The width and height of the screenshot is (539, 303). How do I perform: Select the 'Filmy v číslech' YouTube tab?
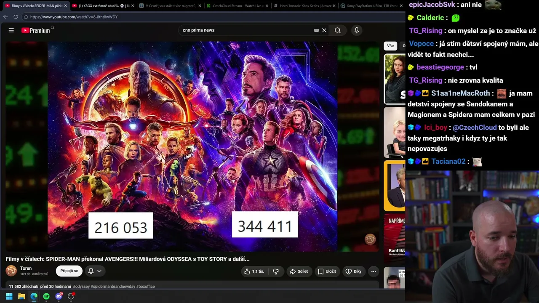click(36, 6)
